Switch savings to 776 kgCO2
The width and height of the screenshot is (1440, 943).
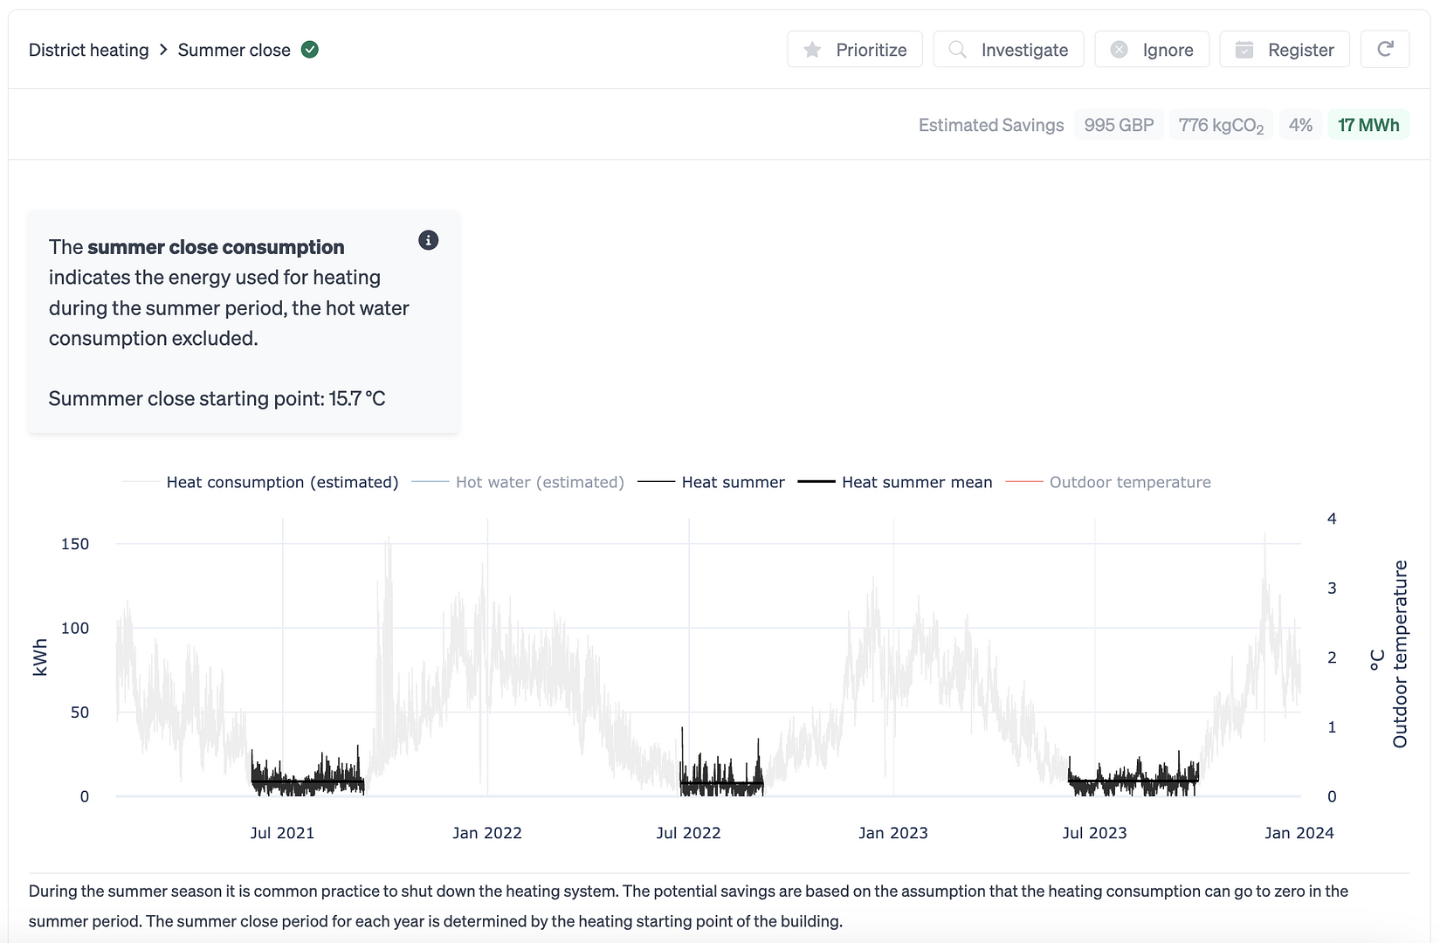click(1220, 125)
